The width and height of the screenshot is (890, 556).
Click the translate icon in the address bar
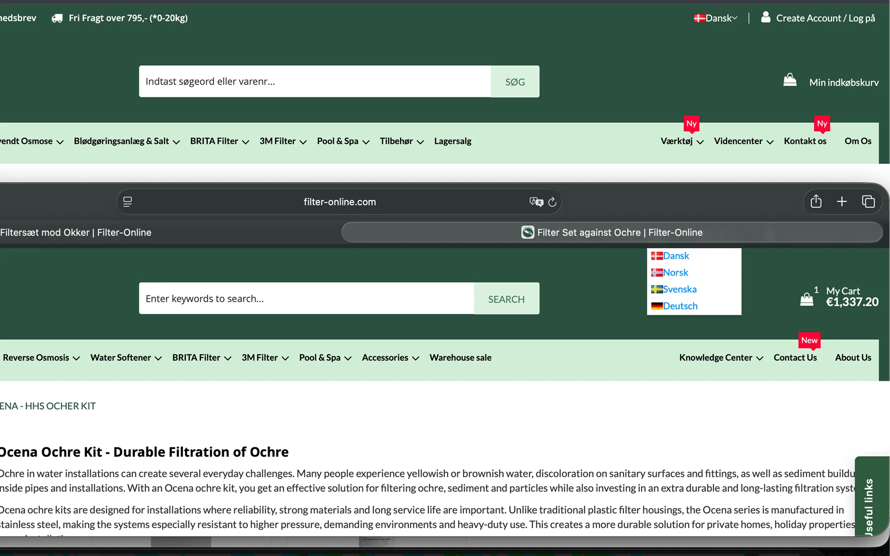[x=536, y=202]
